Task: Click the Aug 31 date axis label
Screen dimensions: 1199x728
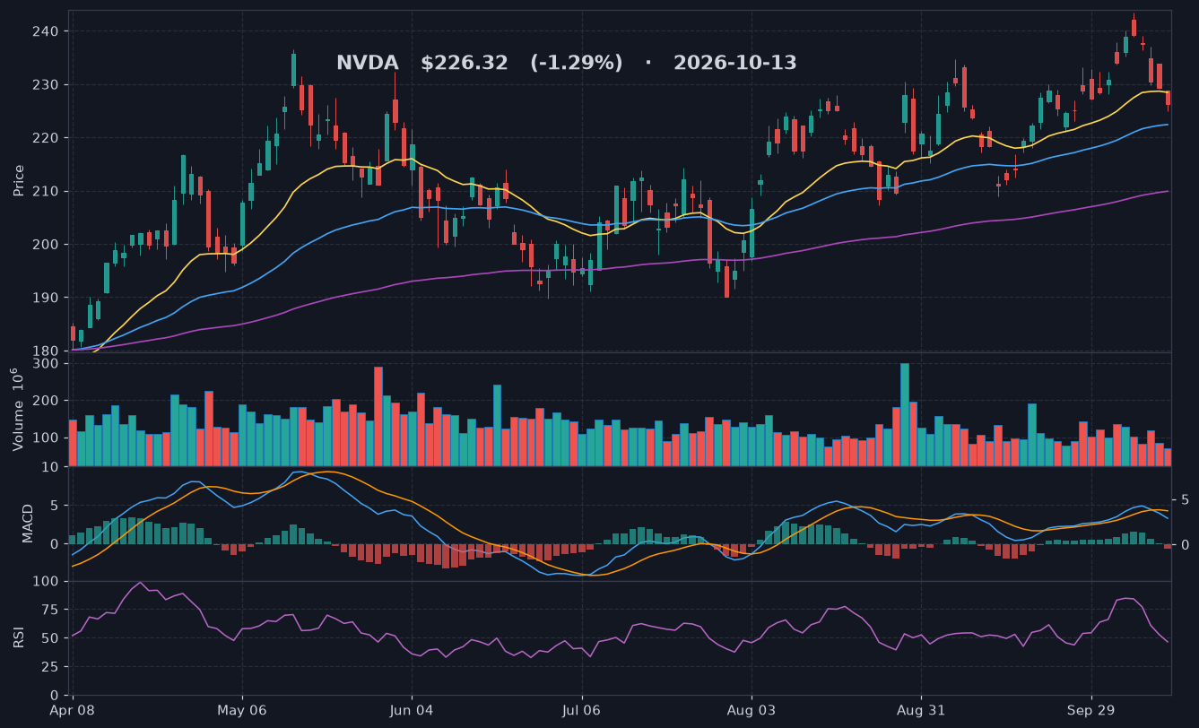Action: click(x=921, y=710)
